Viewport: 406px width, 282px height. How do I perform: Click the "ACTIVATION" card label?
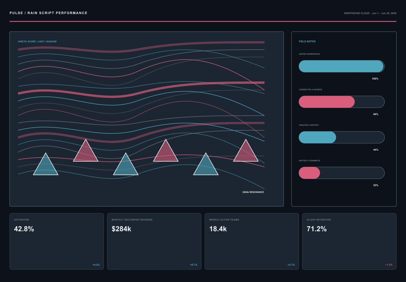click(x=22, y=220)
